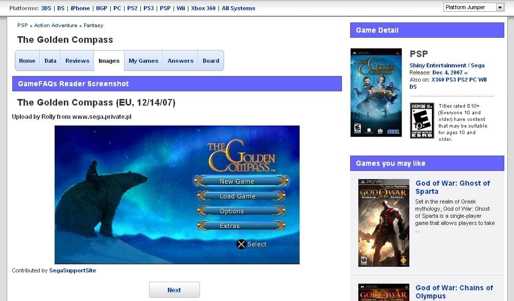Open the PS3 platform link
Viewport: 514px width, 301px height.
(149, 8)
